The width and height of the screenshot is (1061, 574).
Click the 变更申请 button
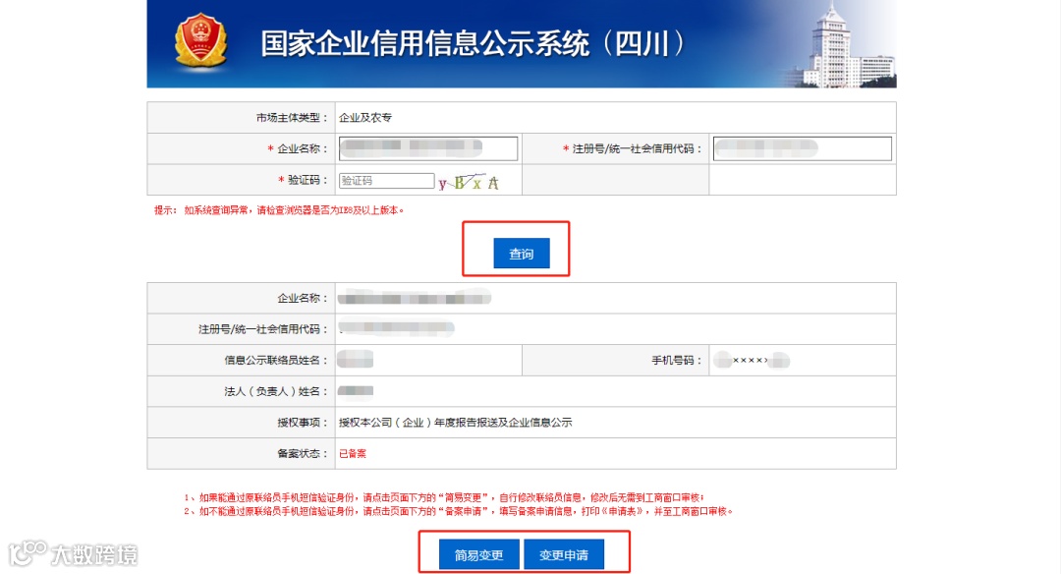(x=564, y=554)
